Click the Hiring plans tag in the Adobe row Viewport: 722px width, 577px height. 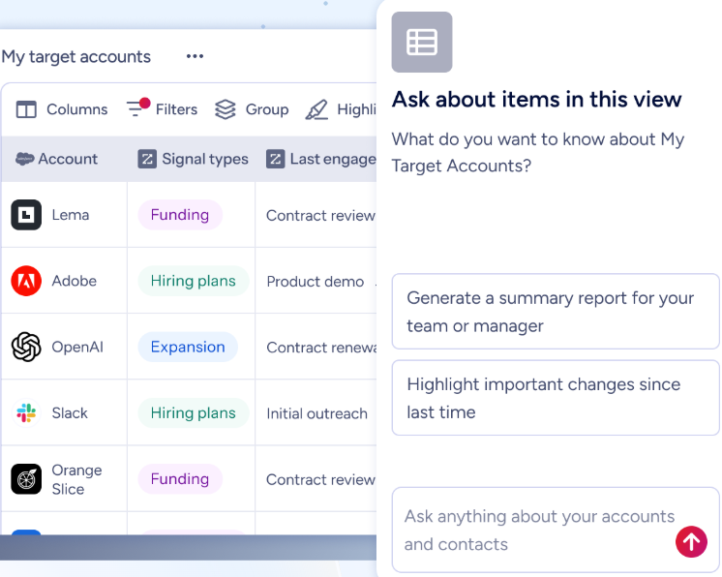coord(194,281)
